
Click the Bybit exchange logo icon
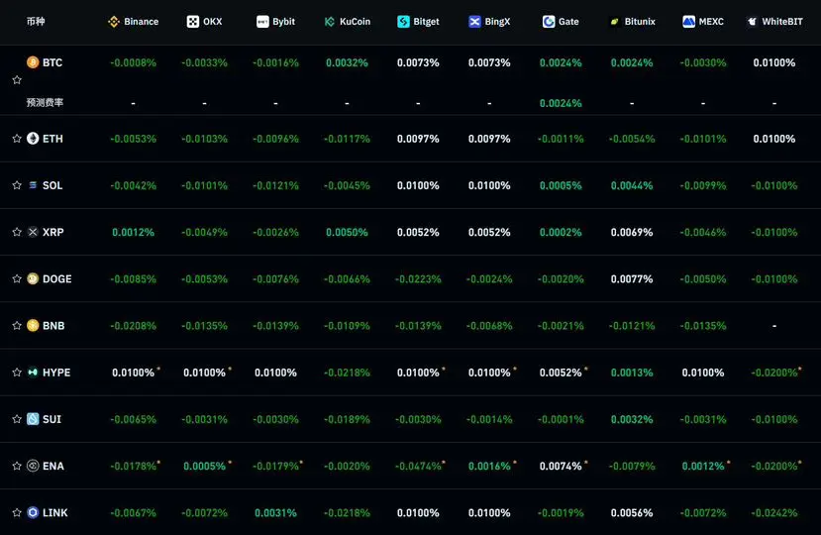[x=262, y=22]
